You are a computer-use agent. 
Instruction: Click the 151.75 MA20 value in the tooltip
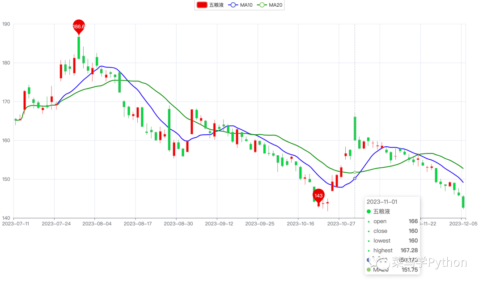click(410, 270)
